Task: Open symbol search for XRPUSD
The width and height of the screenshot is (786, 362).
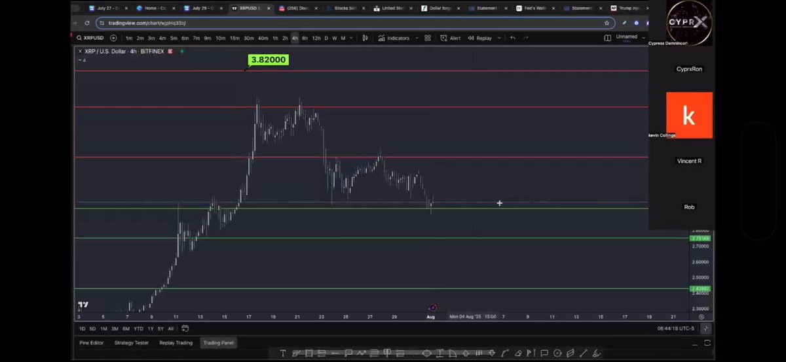Action: click(90, 38)
